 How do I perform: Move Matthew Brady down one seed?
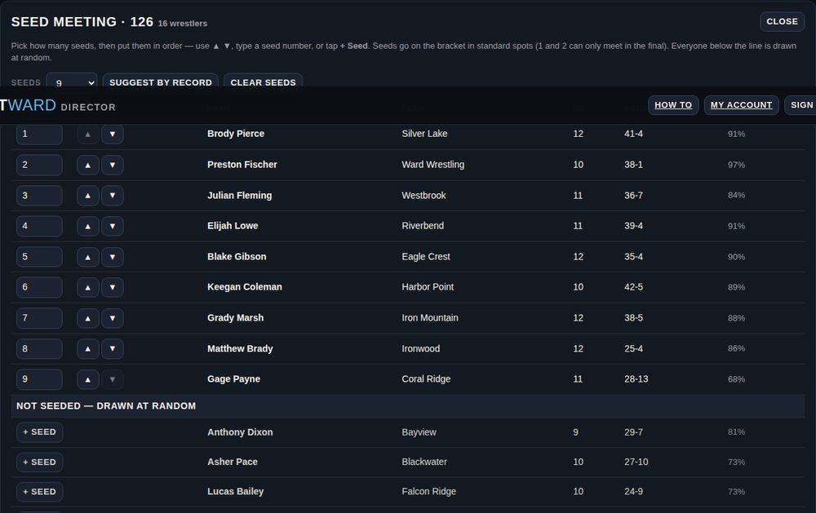113,348
